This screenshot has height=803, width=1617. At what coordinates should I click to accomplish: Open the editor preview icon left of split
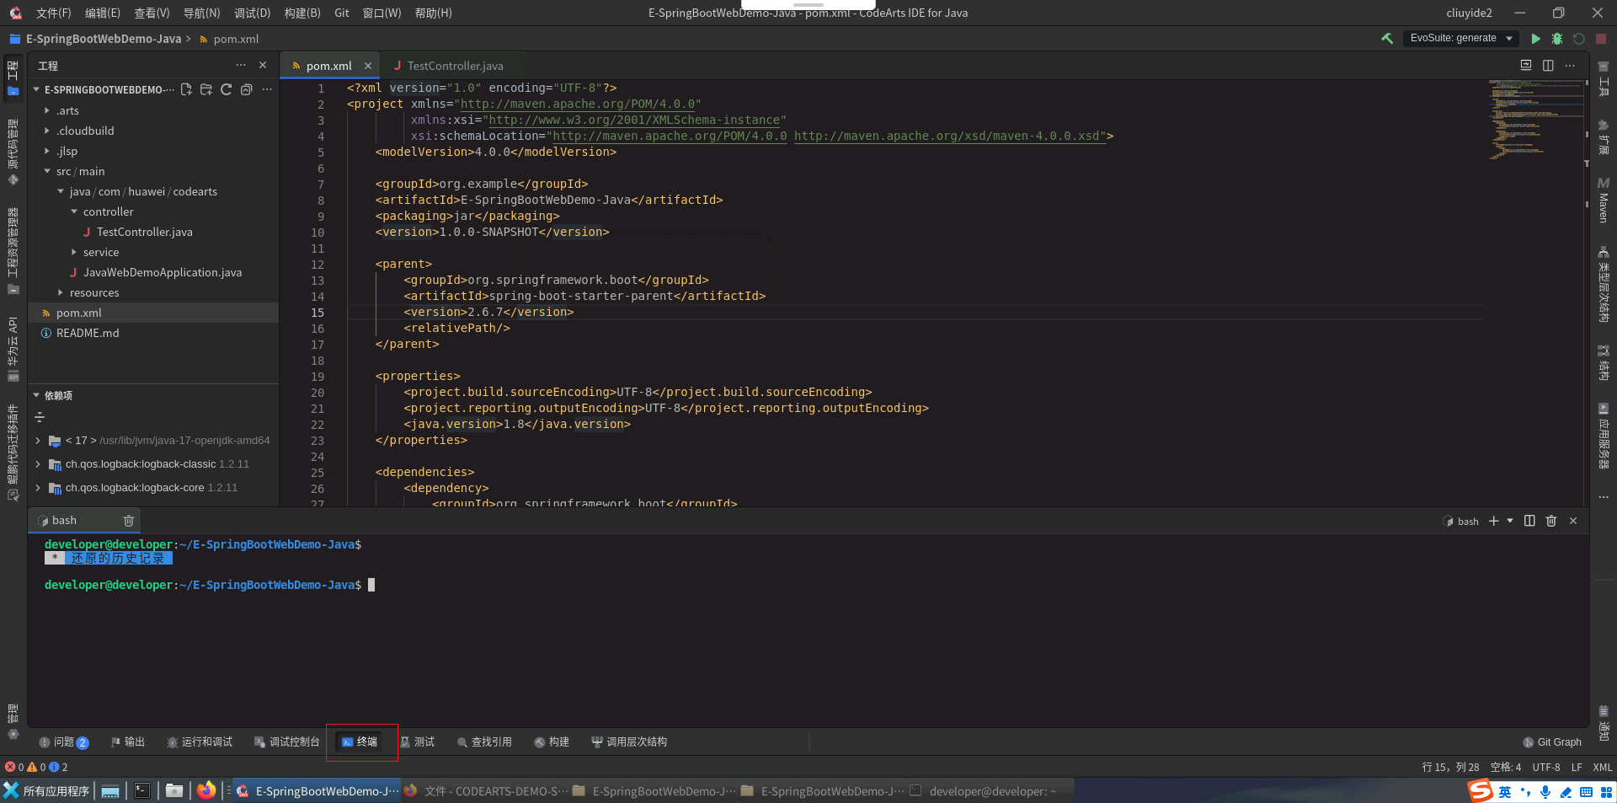pyautogui.click(x=1526, y=65)
